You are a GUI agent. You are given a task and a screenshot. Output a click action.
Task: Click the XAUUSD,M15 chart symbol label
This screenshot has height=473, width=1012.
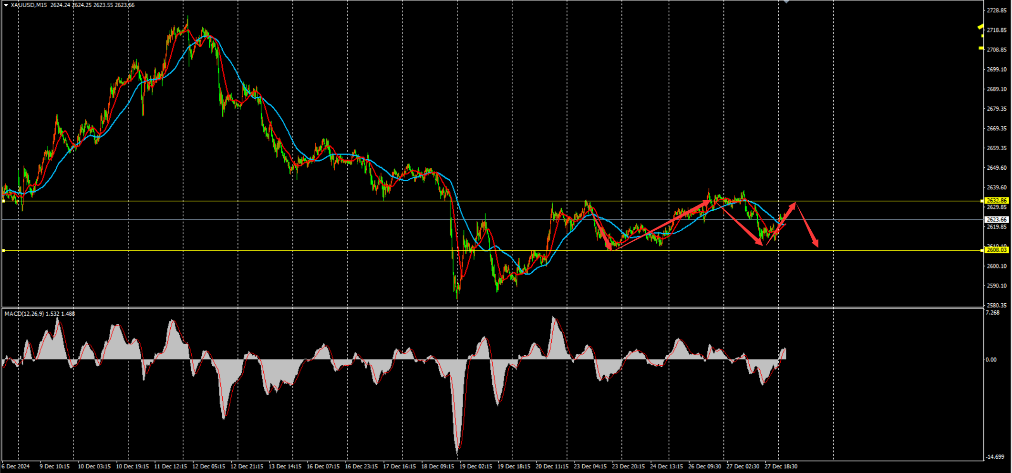pyautogui.click(x=29, y=5)
